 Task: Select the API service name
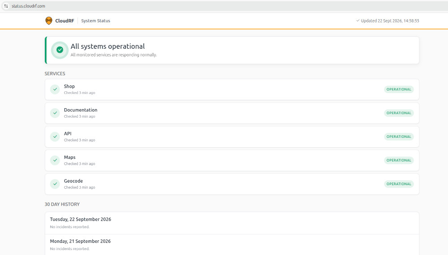coord(68,134)
